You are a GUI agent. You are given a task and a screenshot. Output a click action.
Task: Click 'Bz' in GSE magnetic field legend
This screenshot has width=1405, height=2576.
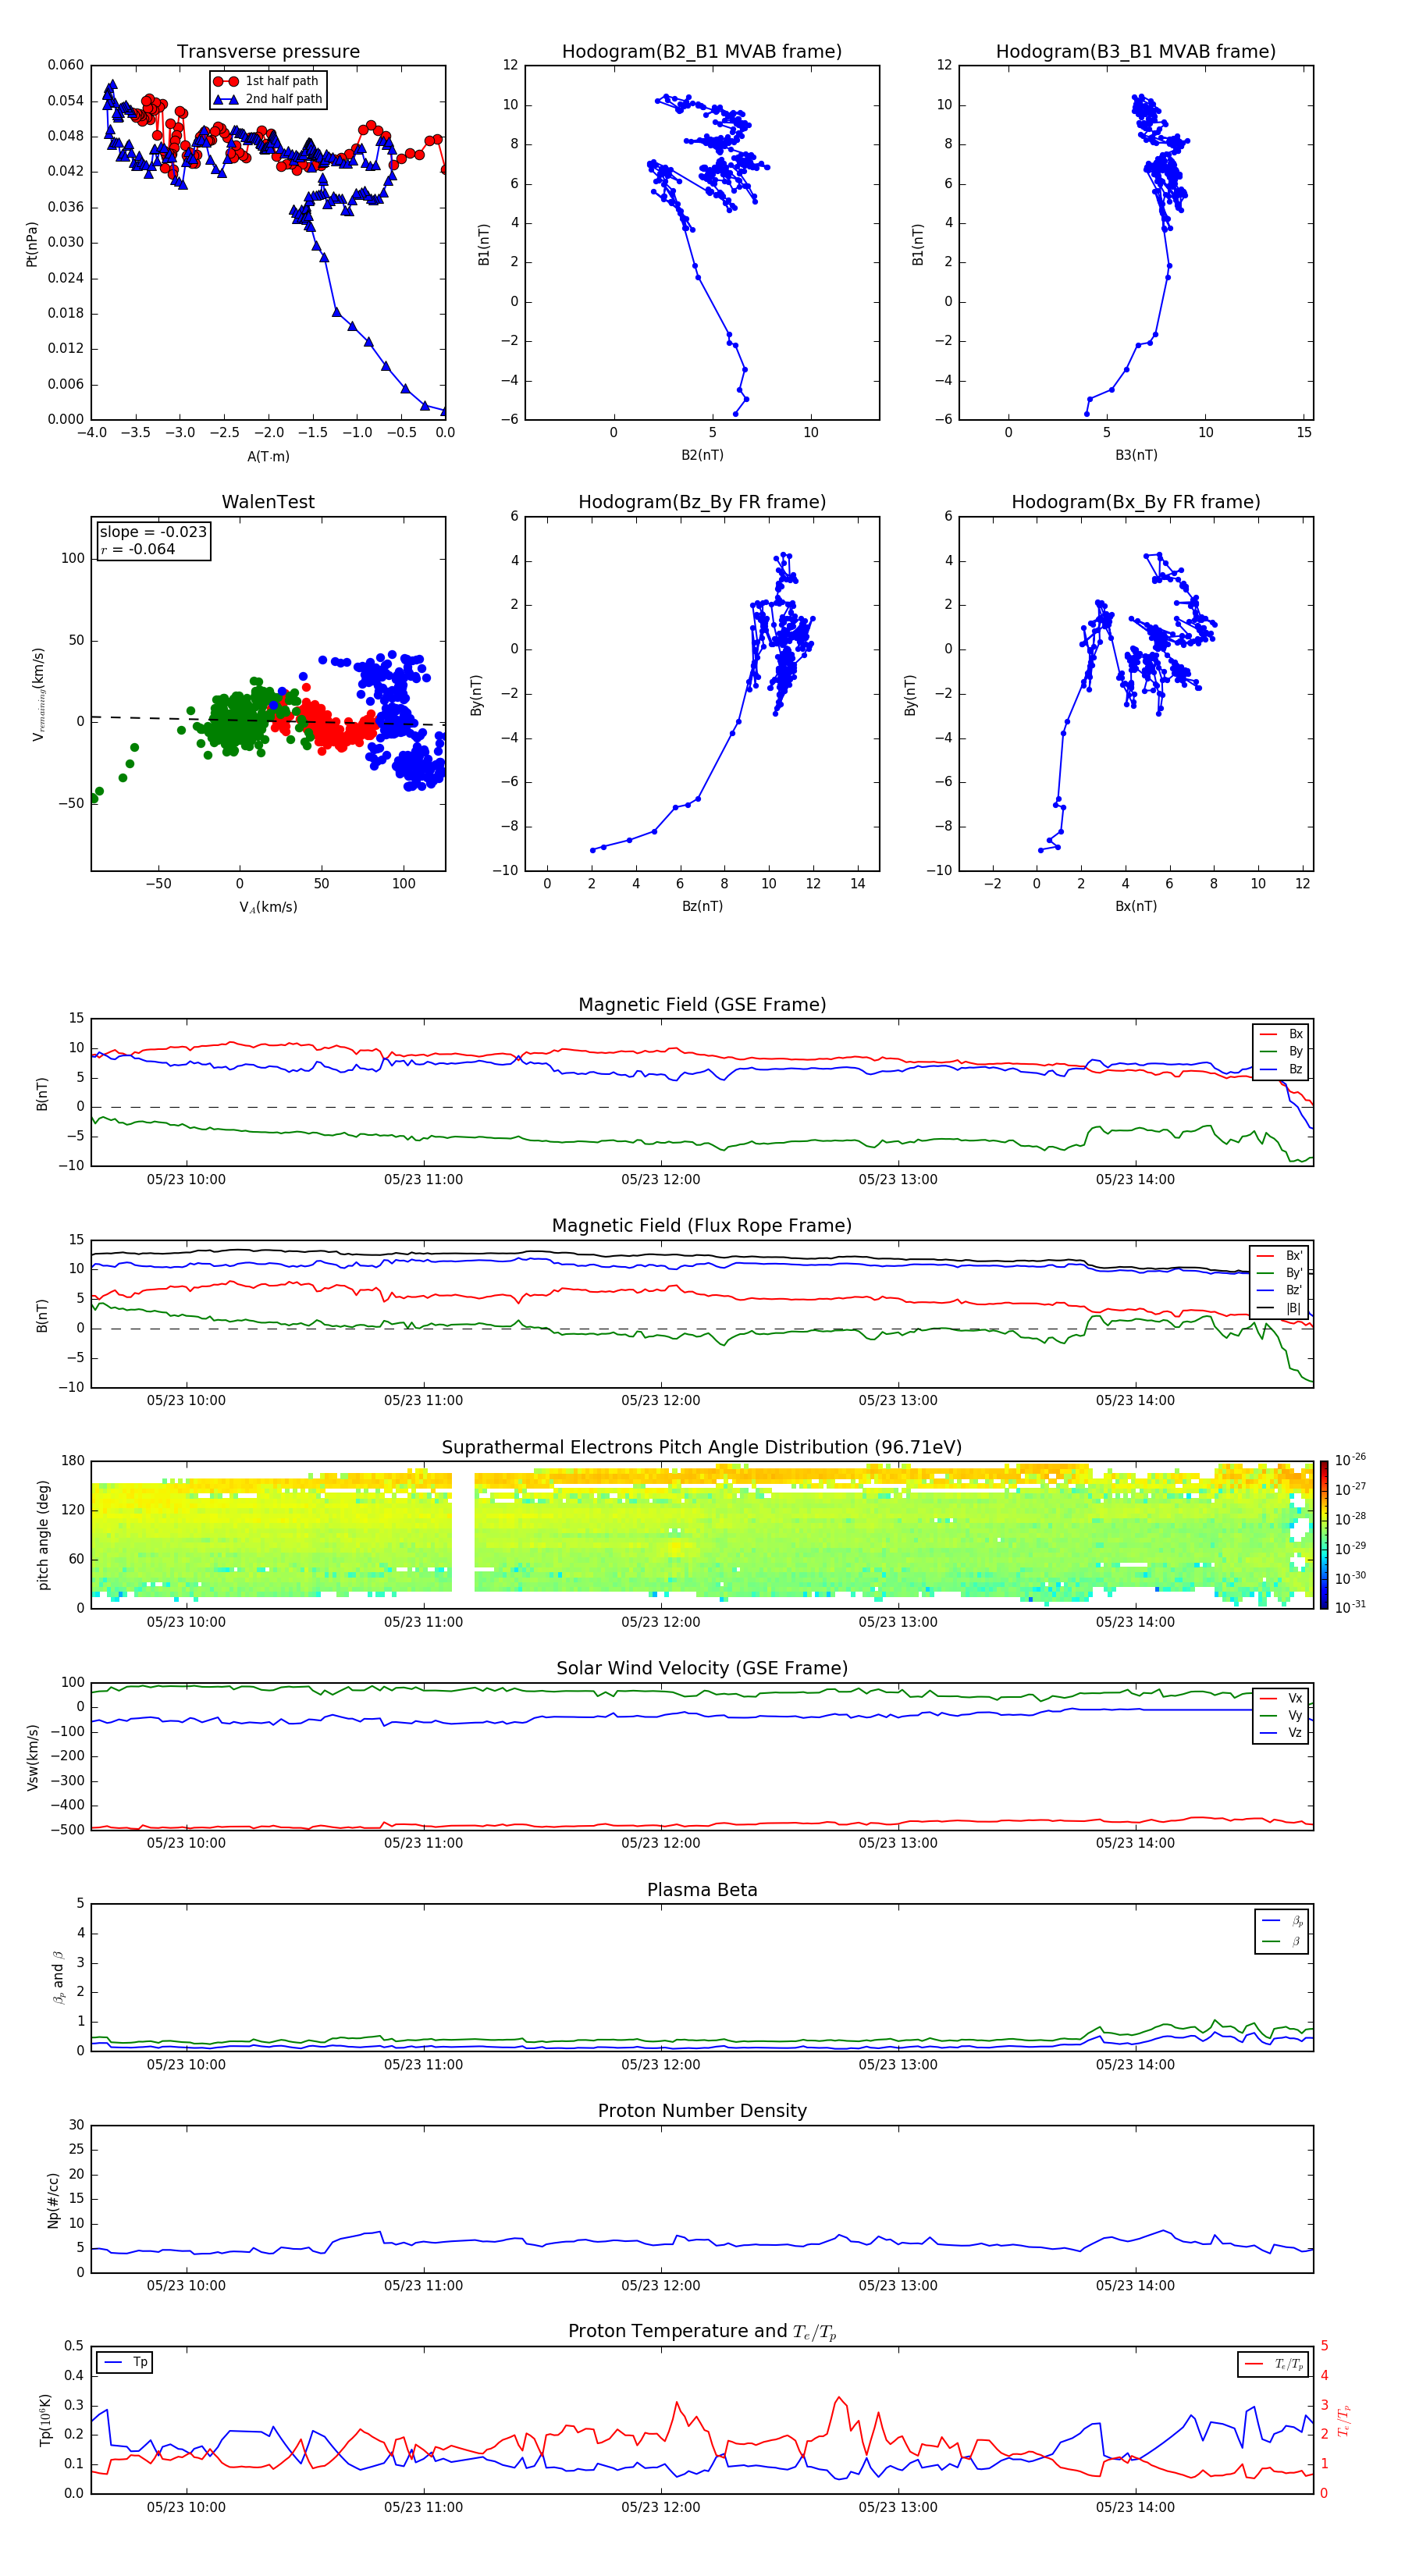(x=1296, y=1069)
